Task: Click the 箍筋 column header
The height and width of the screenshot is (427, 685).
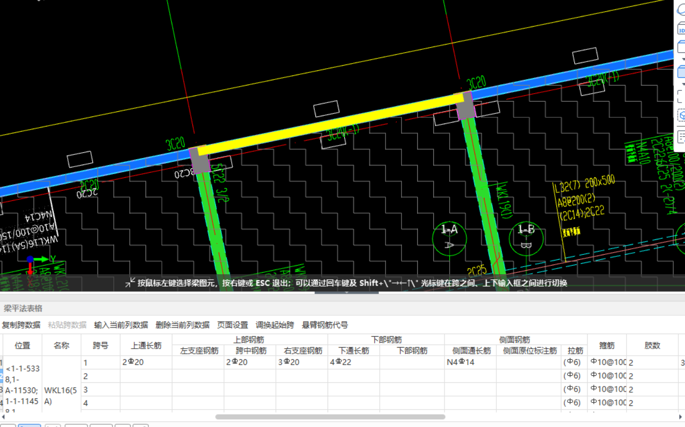Action: coord(607,345)
